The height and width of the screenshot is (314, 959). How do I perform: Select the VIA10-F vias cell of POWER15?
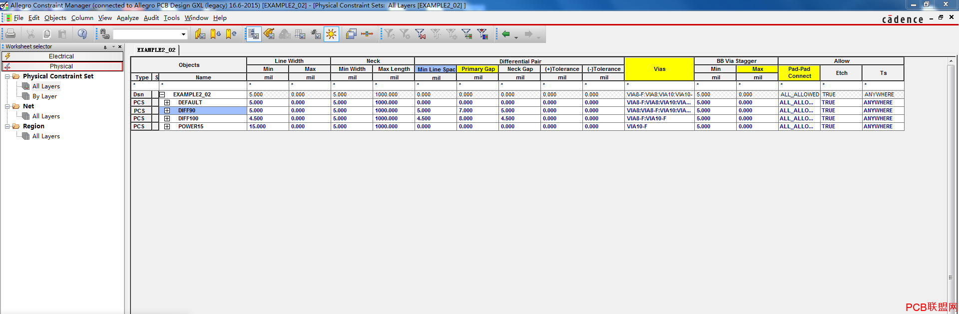coord(659,126)
